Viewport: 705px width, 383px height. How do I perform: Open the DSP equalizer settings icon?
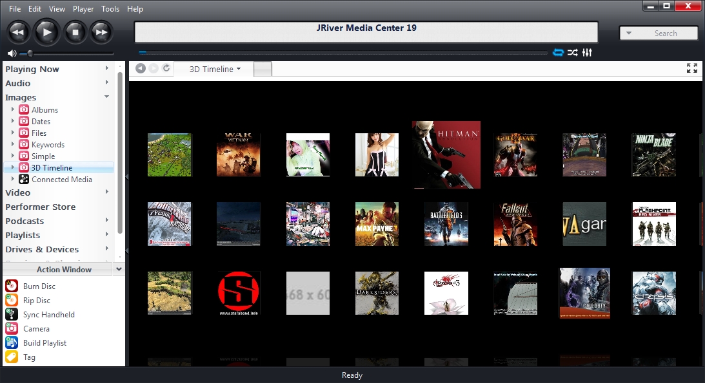pos(587,53)
